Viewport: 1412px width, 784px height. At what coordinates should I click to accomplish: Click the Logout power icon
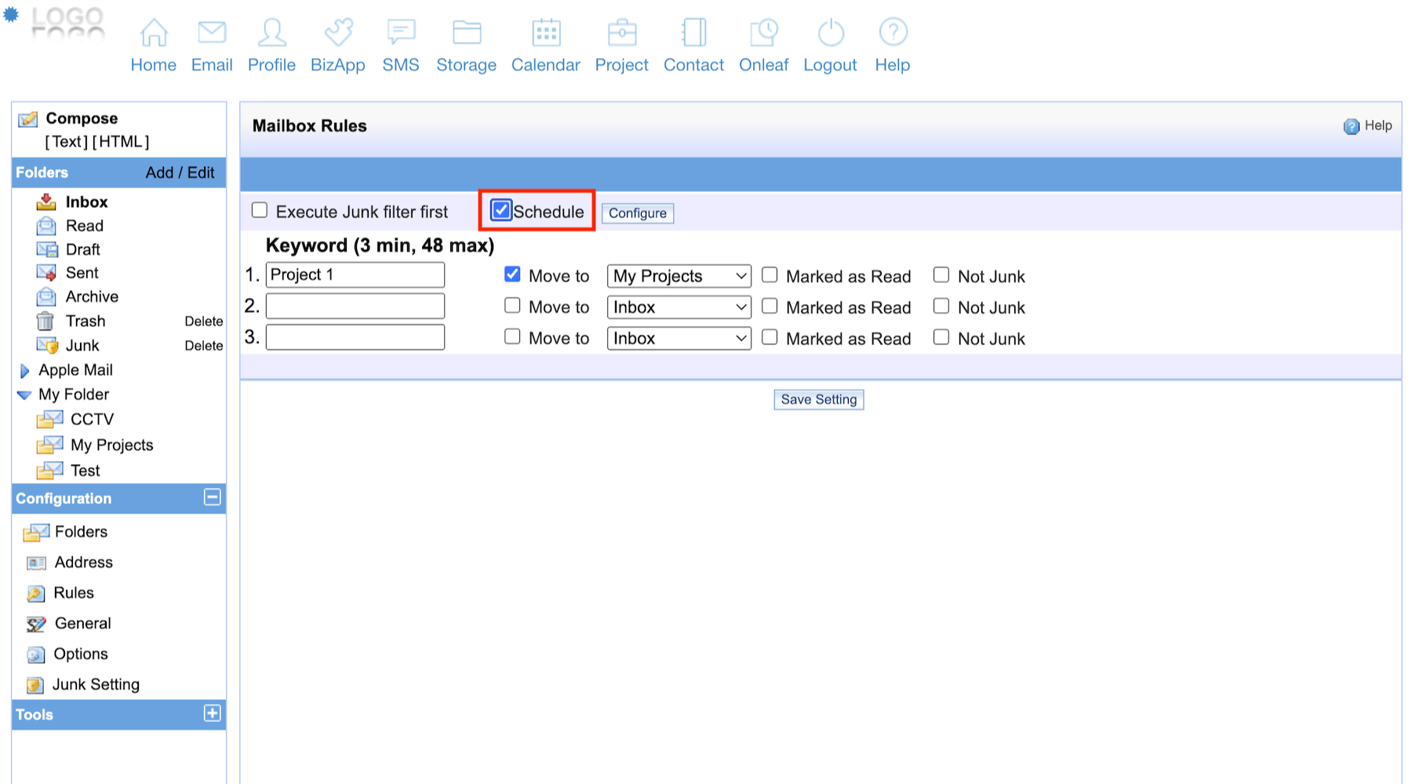(x=830, y=33)
